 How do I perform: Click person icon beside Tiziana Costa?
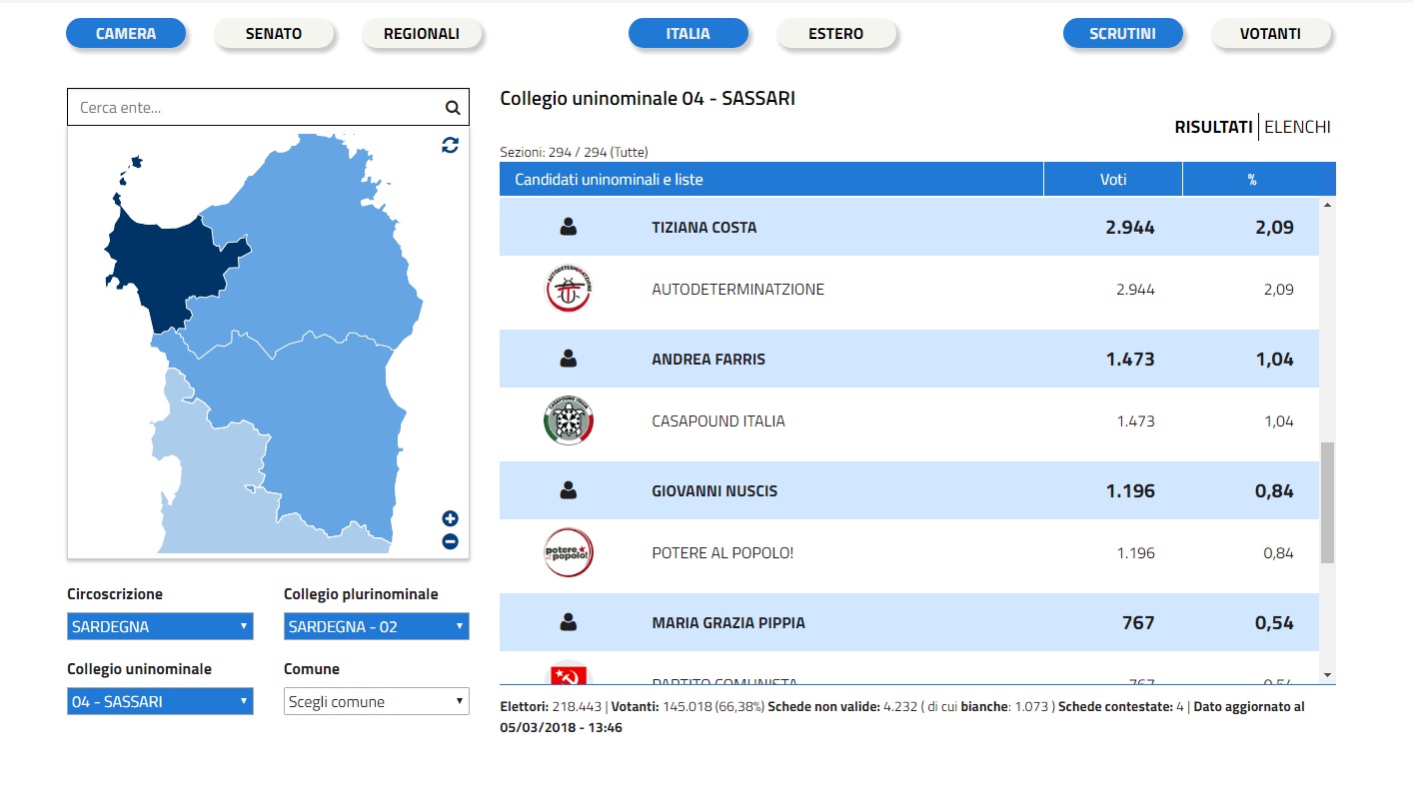[569, 228]
